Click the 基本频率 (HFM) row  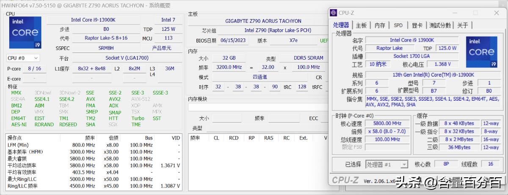(94, 152)
